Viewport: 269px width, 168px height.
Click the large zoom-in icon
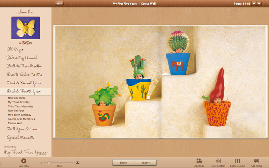78,163
